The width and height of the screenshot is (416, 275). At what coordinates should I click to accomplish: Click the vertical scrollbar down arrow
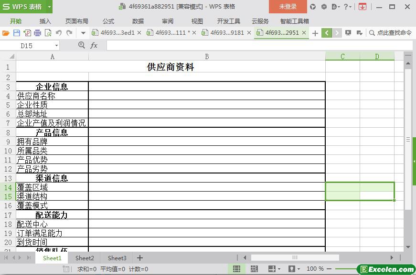pos(408,247)
